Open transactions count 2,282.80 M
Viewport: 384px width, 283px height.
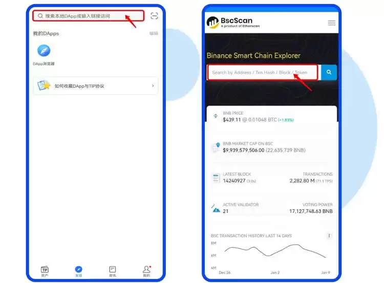click(302, 181)
